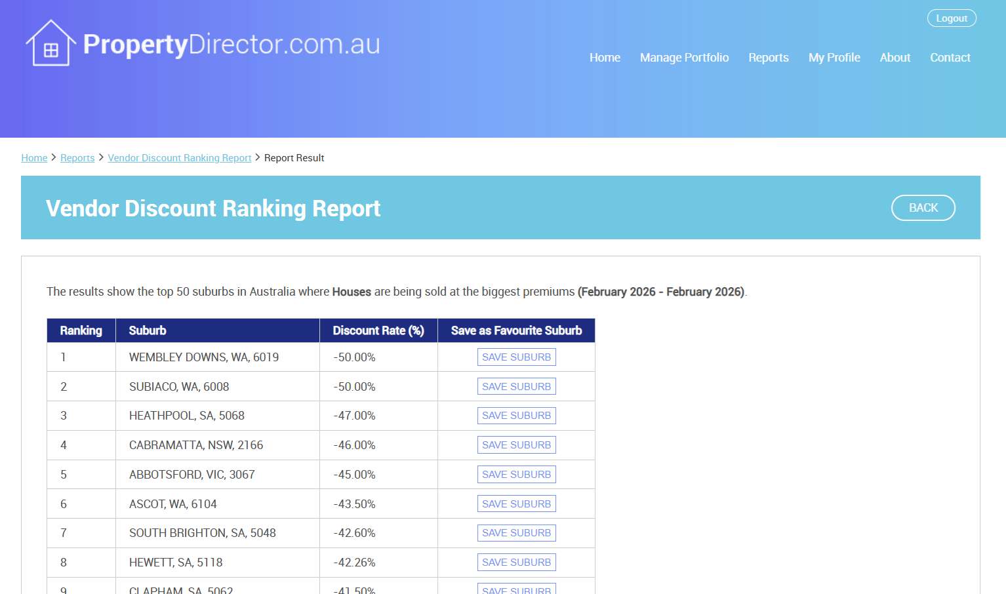
Task: Save Cabramatta as a favourite suburb
Action: pyautogui.click(x=516, y=445)
